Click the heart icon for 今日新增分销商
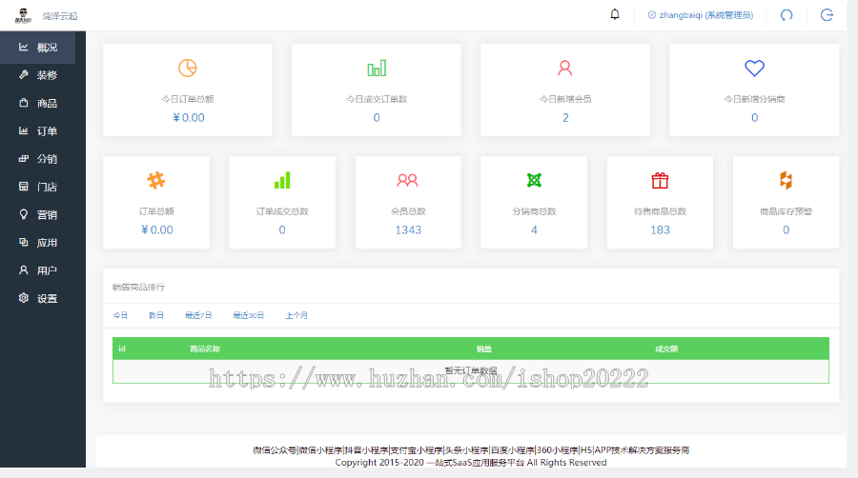The width and height of the screenshot is (858, 478). click(754, 69)
